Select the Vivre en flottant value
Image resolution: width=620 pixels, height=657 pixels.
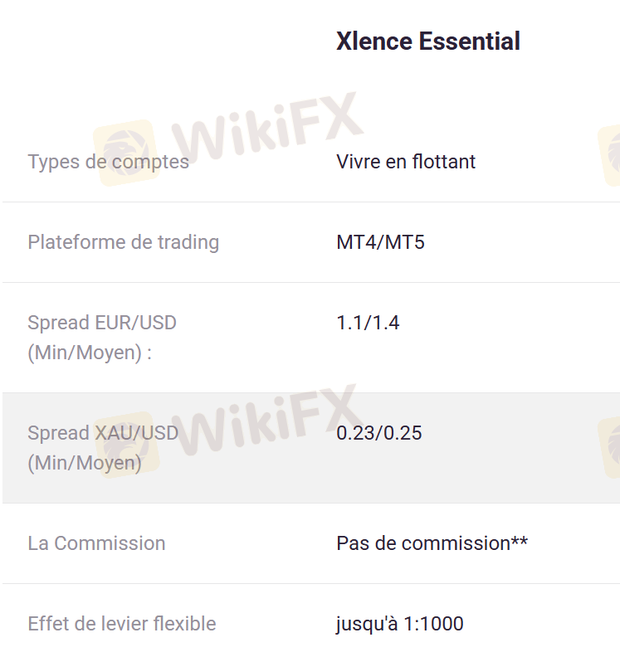(406, 162)
